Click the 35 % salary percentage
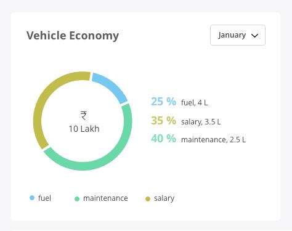The image size is (292, 231). (163, 121)
